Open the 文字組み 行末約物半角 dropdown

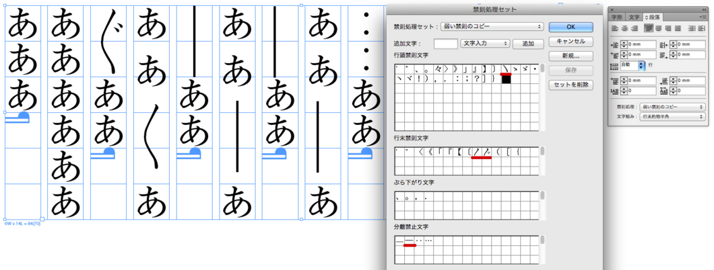coord(671,117)
